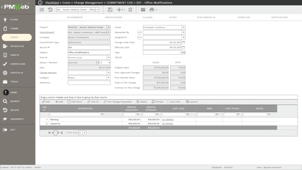Go to first page of grid
Screen dimensions: 302x170
50,133
